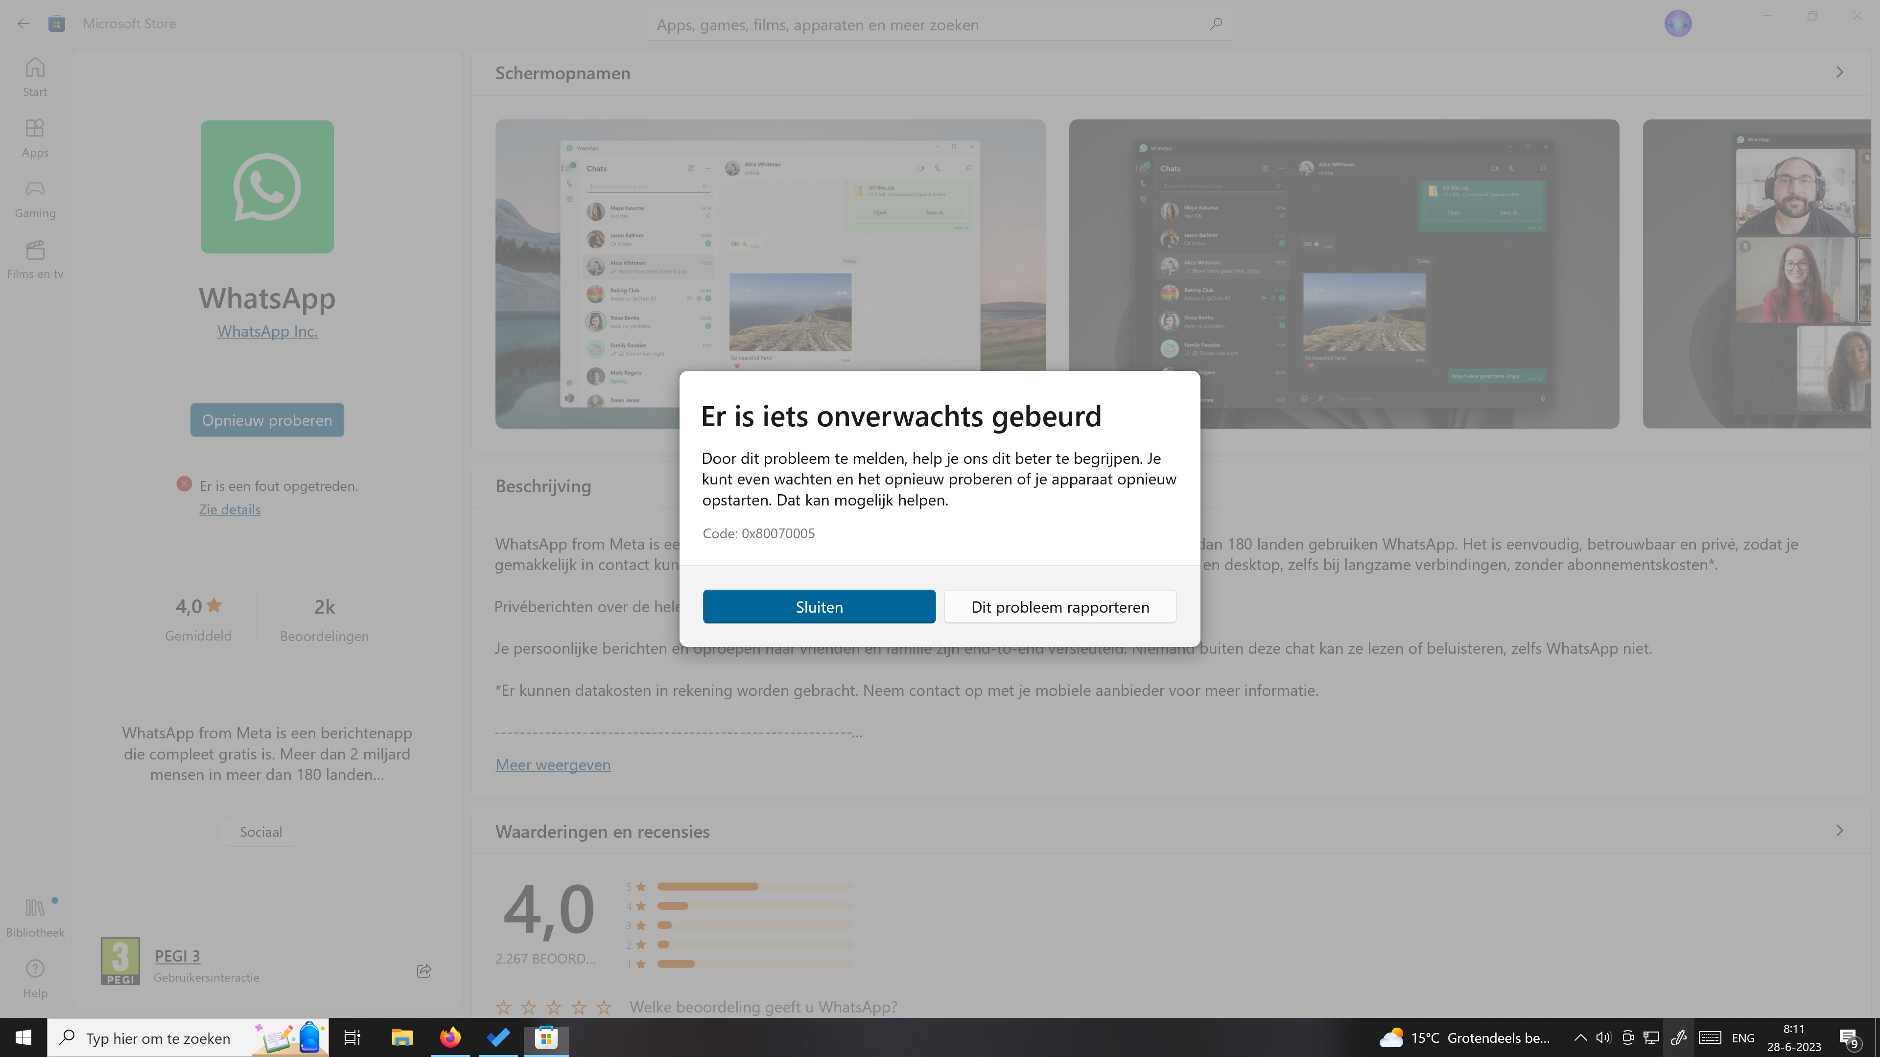The width and height of the screenshot is (1880, 1057).
Task: Rate WhatsApp with the third star
Action: [554, 1008]
